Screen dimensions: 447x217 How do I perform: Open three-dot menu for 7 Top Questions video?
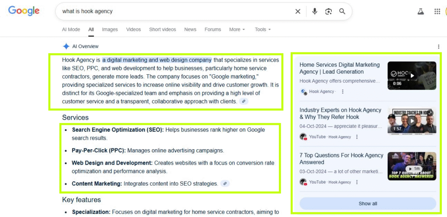(x=357, y=182)
